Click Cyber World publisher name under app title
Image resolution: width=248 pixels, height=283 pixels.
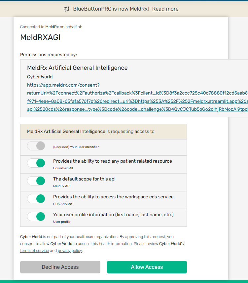click(x=40, y=77)
